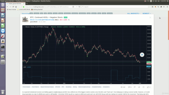Open the Terminal from the dock

click(x=3, y=46)
